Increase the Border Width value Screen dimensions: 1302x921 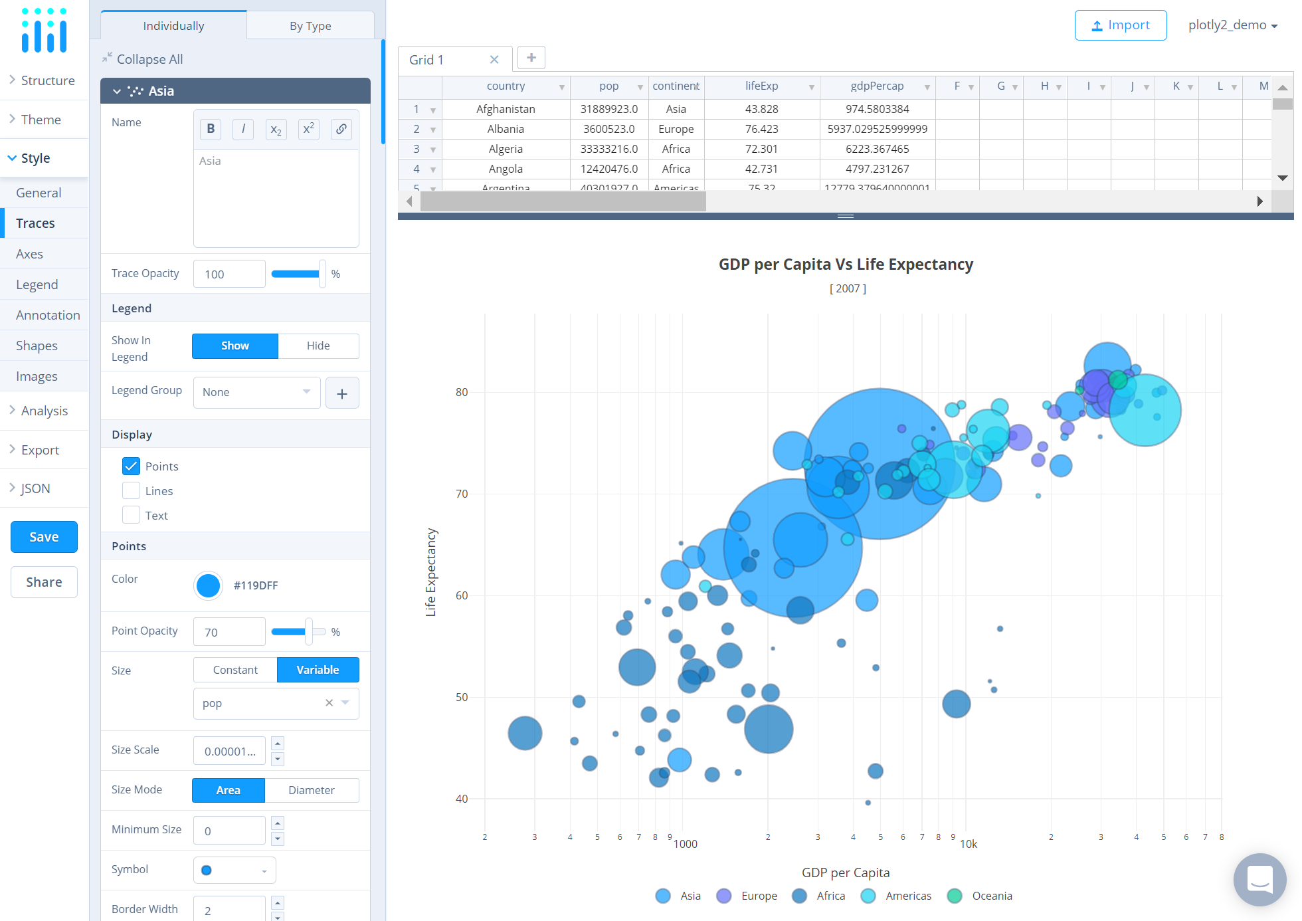pyautogui.click(x=278, y=902)
